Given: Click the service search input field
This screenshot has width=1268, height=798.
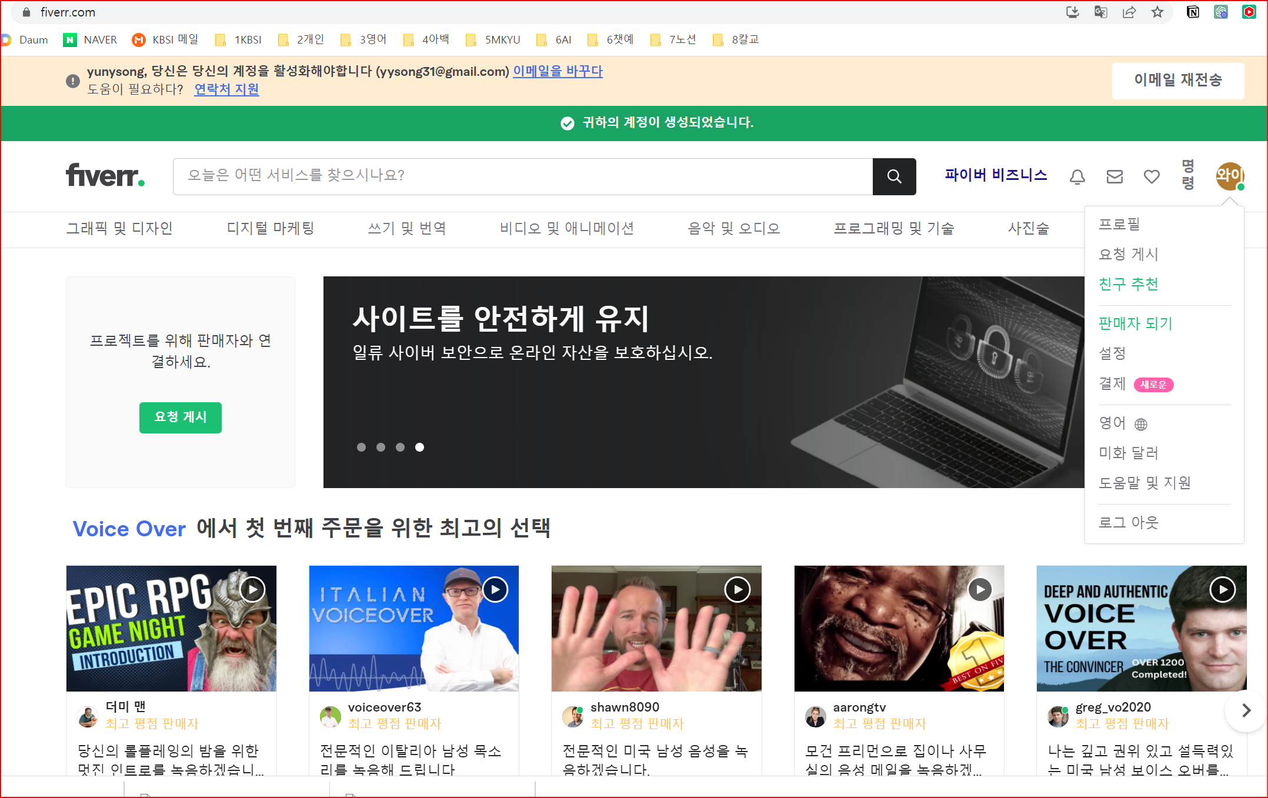Looking at the screenshot, I should pos(523,176).
